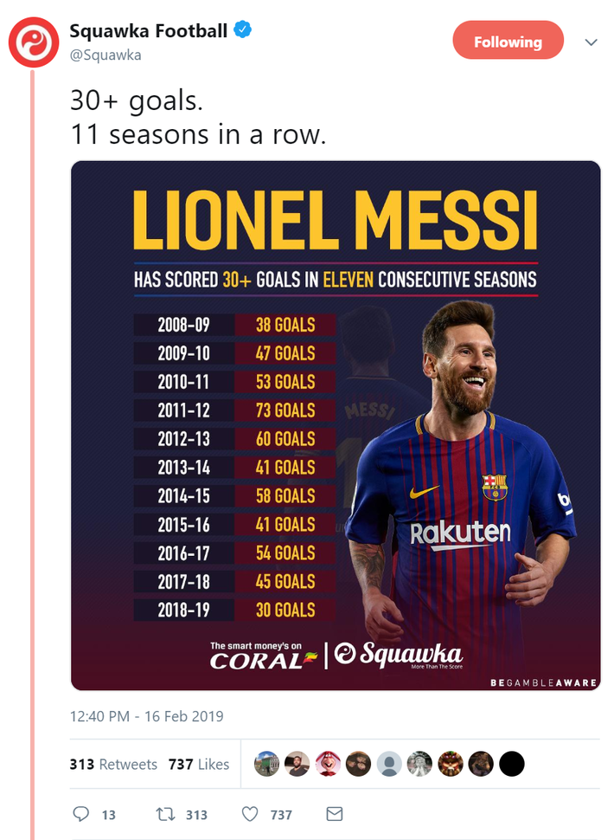View the 737 Likes list

tap(198, 764)
